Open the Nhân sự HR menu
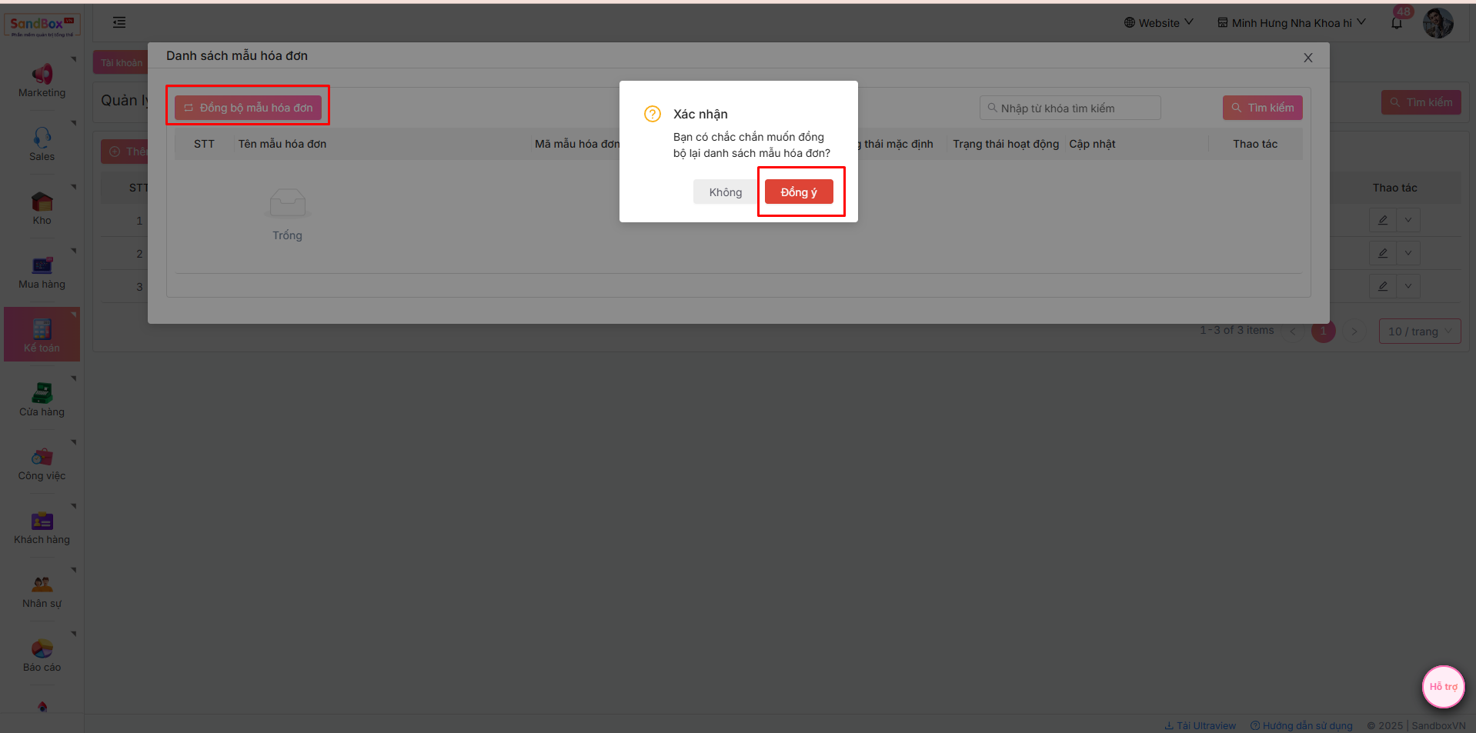 tap(42, 591)
